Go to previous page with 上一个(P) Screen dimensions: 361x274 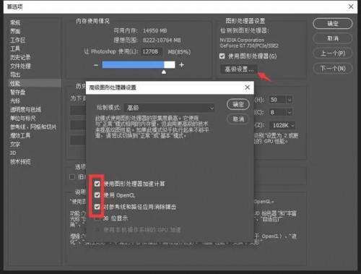pyautogui.click(x=333, y=53)
